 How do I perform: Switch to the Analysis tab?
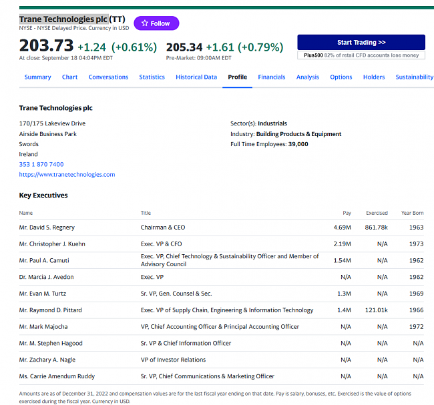tap(308, 77)
